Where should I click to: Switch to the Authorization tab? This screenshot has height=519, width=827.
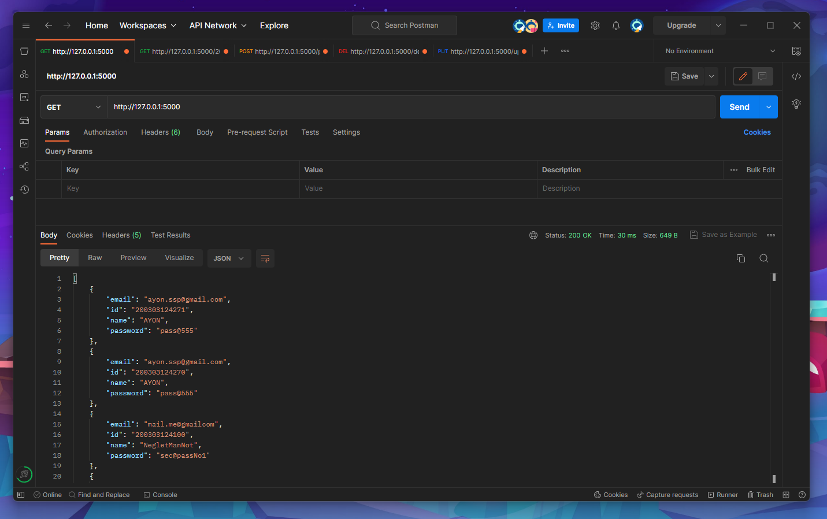point(105,132)
